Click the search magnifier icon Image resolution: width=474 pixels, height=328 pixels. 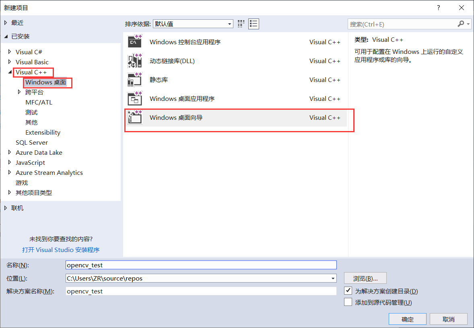coord(461,24)
